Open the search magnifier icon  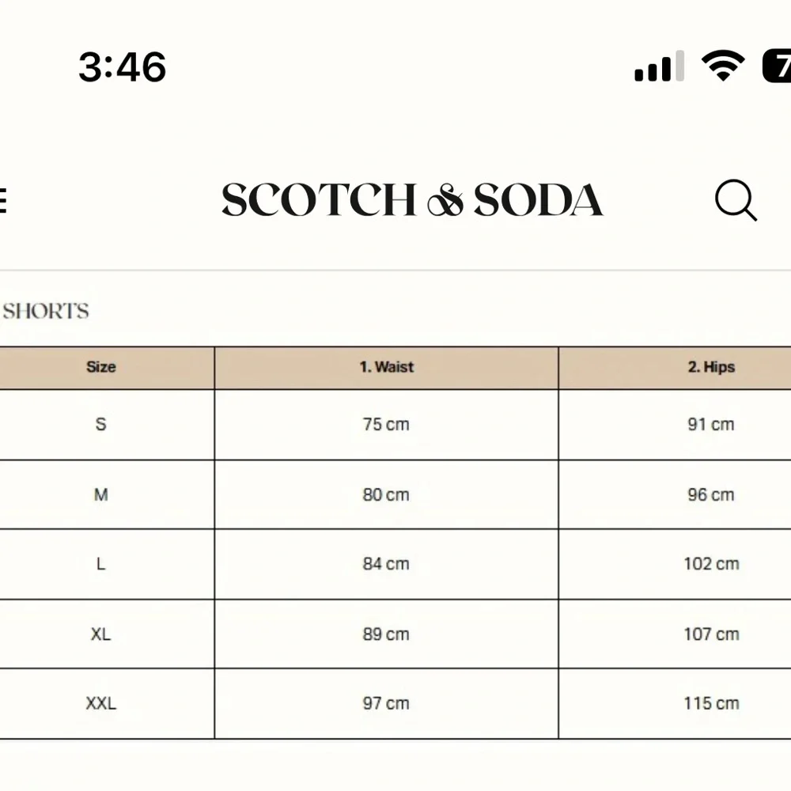pos(736,200)
